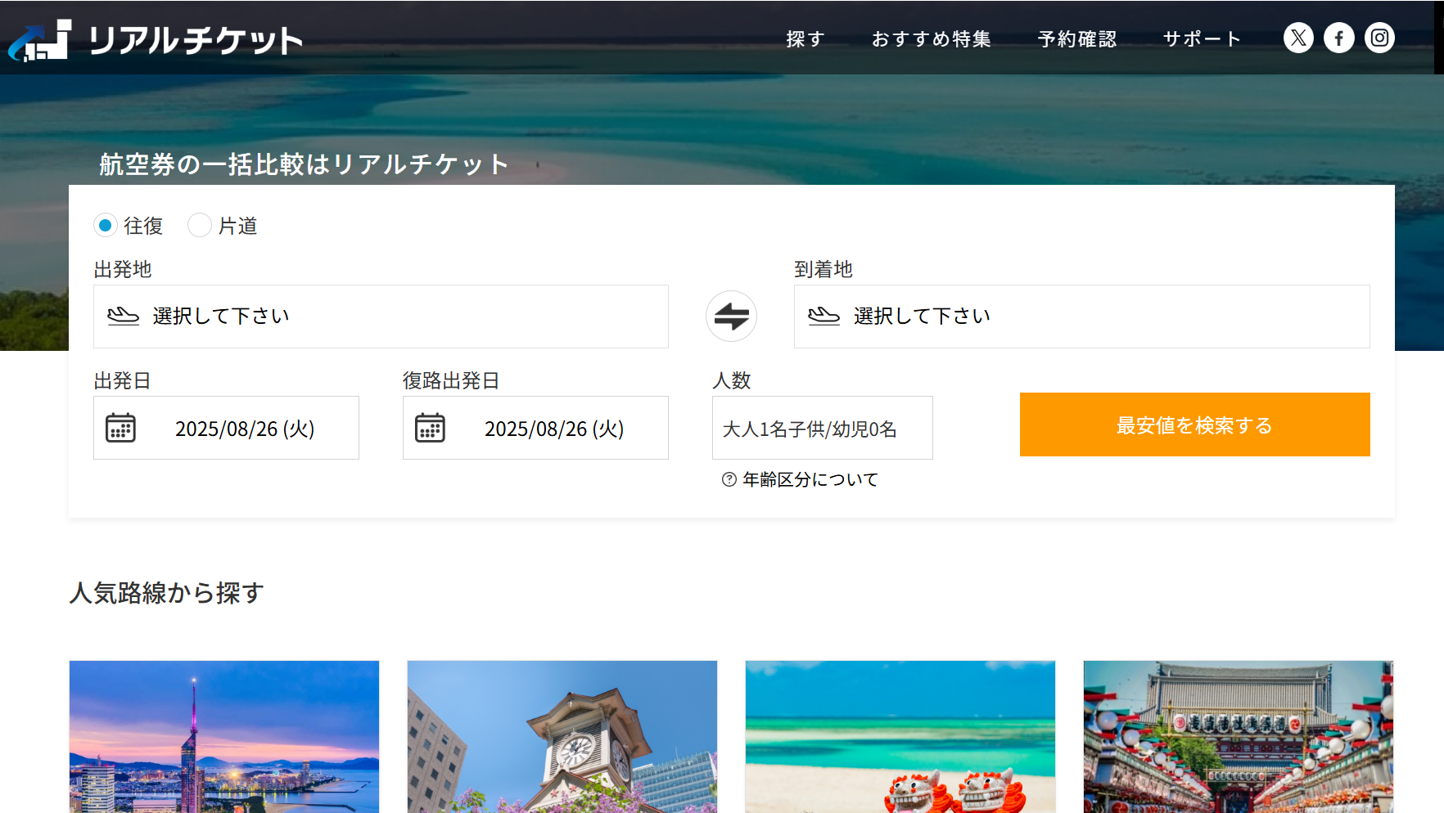This screenshot has height=813, width=1444.
Task: Open the Okinawa beach shisa route card
Action: coord(900,736)
